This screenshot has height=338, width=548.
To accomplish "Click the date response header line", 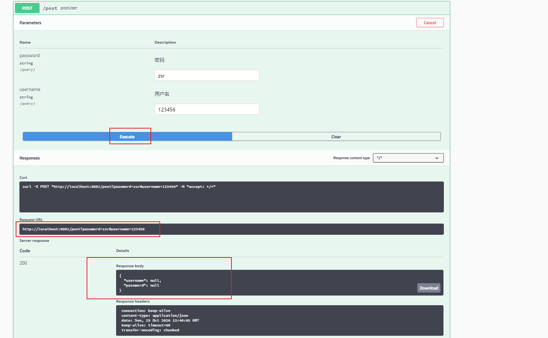I will coord(160,320).
